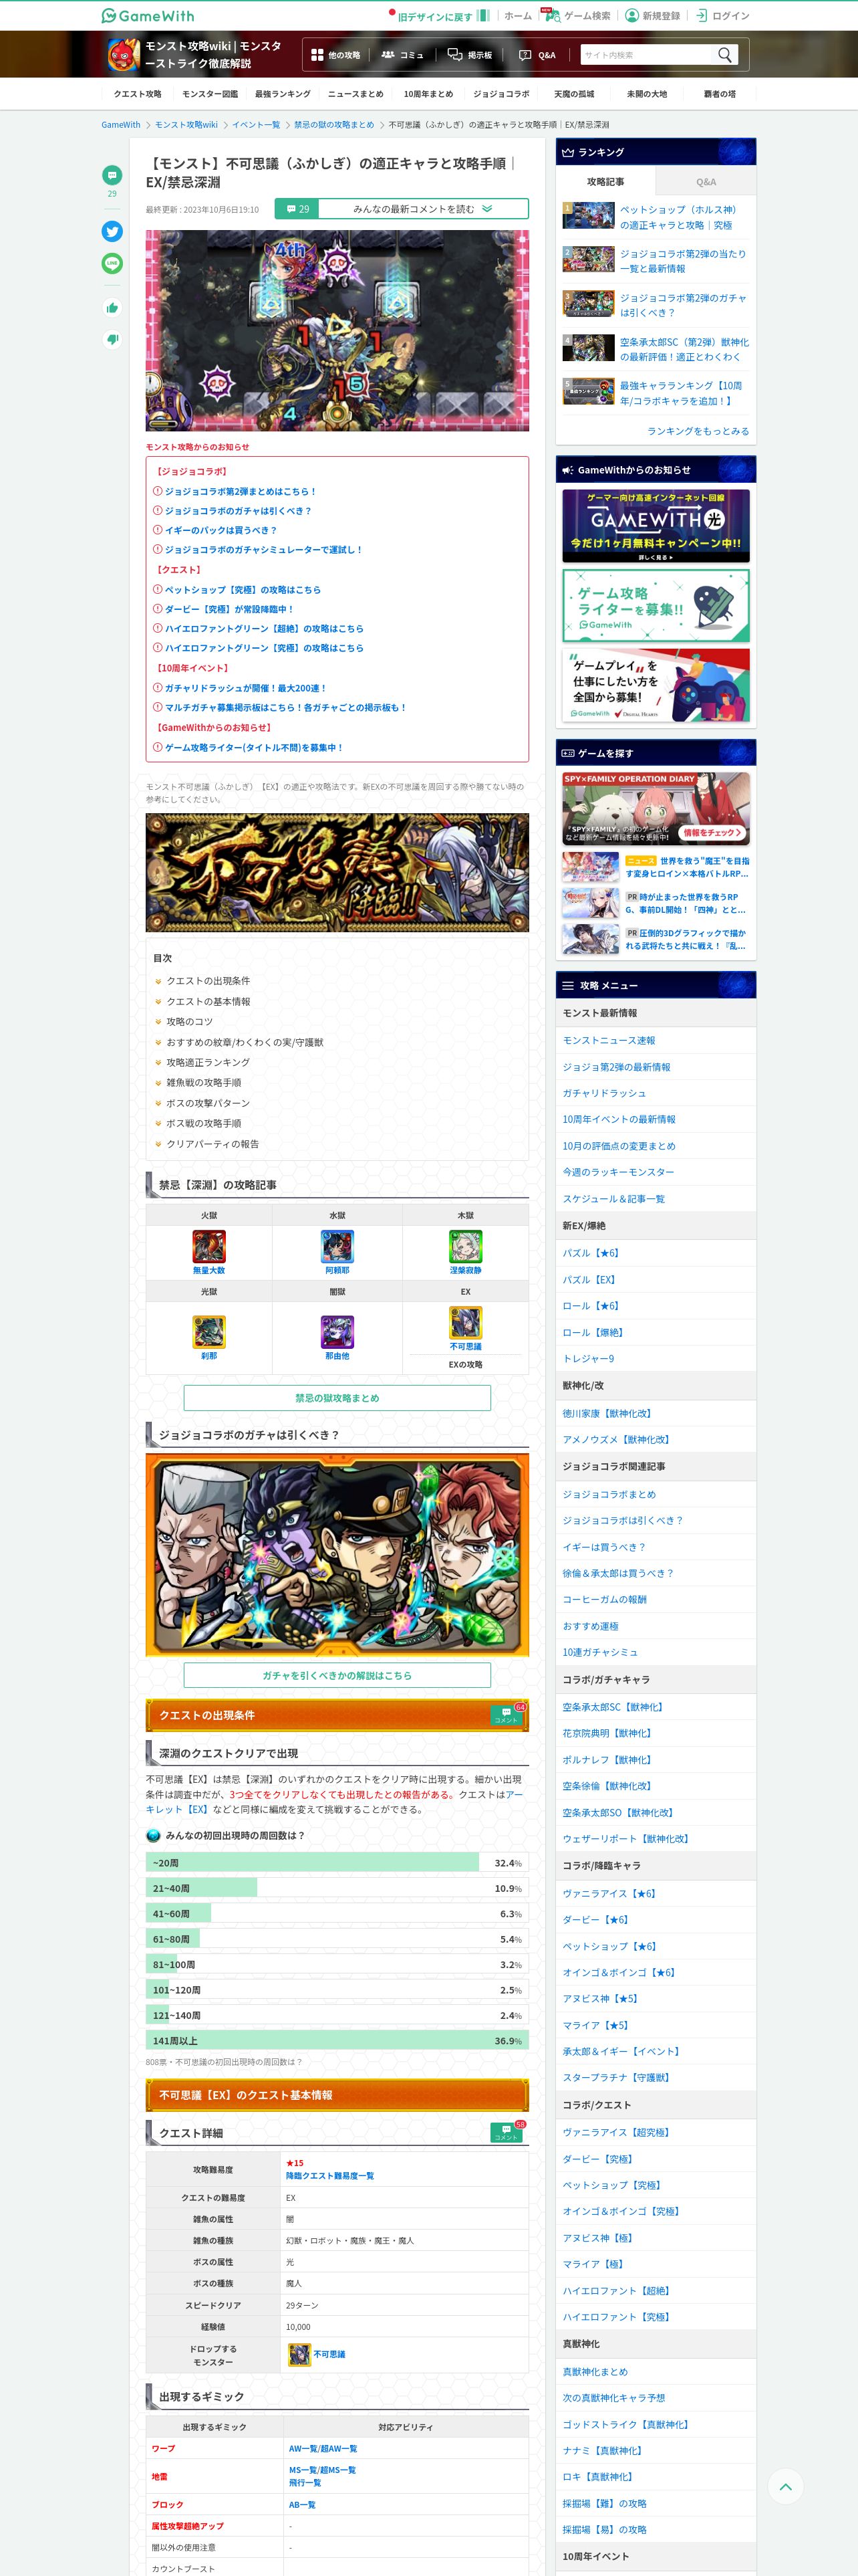Open ガチャリドラッシュ sidebar link
This screenshot has width=858, height=2576.
603,1093
